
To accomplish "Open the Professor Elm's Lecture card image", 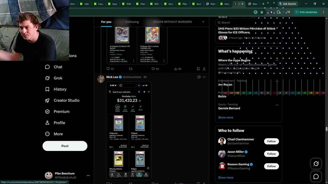I will 152,46.
